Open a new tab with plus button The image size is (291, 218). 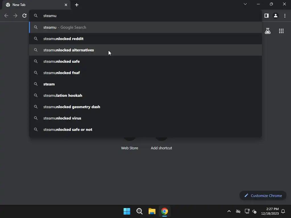click(77, 5)
